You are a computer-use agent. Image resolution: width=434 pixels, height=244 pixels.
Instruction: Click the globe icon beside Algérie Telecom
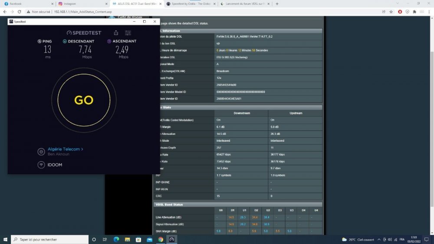click(x=41, y=152)
